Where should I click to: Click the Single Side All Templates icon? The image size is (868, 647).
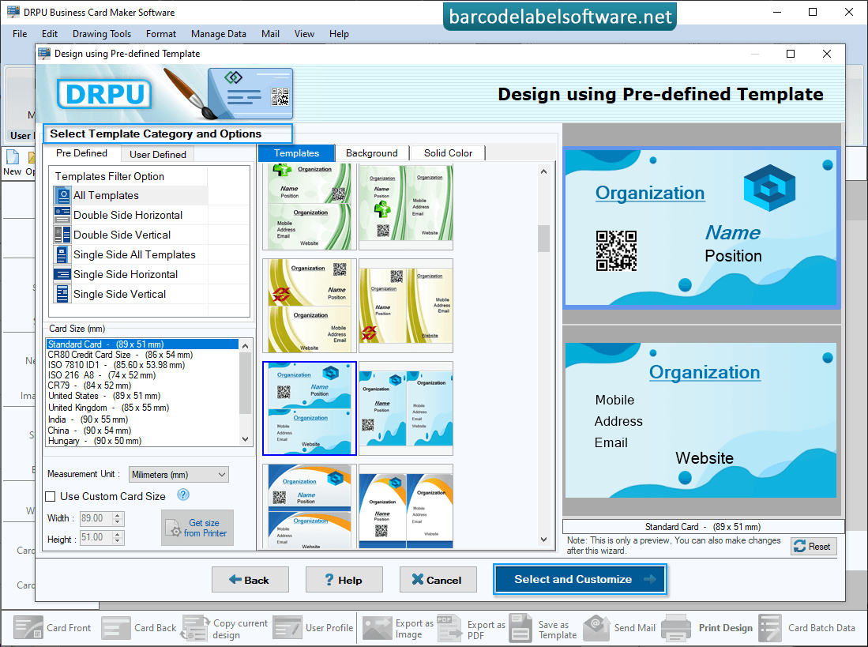[x=62, y=254]
